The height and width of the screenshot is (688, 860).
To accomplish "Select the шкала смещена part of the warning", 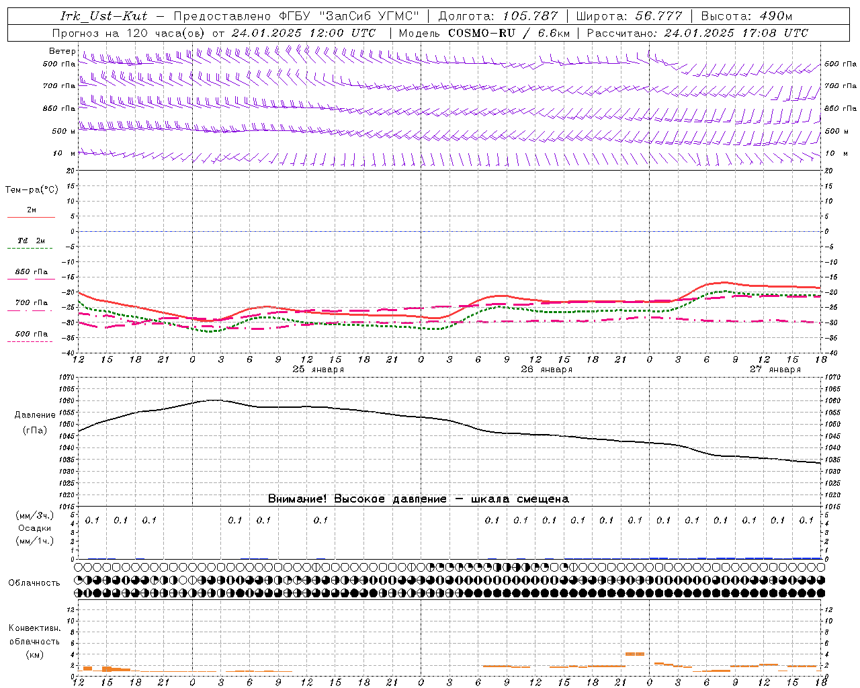I will (519, 499).
